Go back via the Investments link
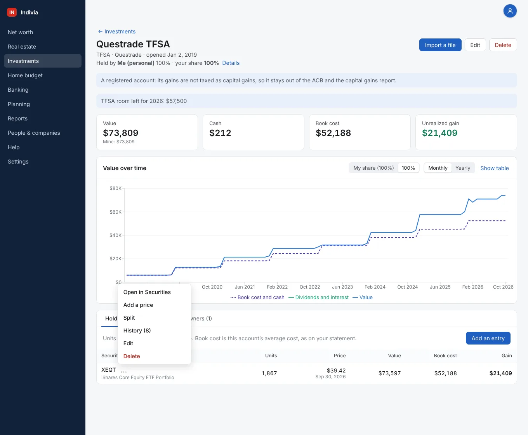Viewport: 528px width, 435px height. coord(116,31)
